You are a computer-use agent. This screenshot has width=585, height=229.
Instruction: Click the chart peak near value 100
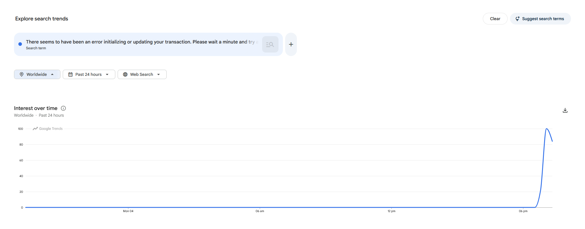pos(547,129)
